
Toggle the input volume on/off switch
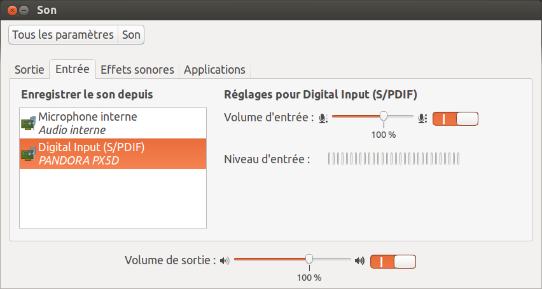455,118
